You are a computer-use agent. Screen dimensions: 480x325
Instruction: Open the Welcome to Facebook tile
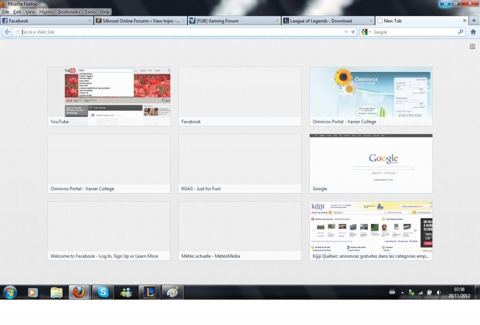pos(109,231)
